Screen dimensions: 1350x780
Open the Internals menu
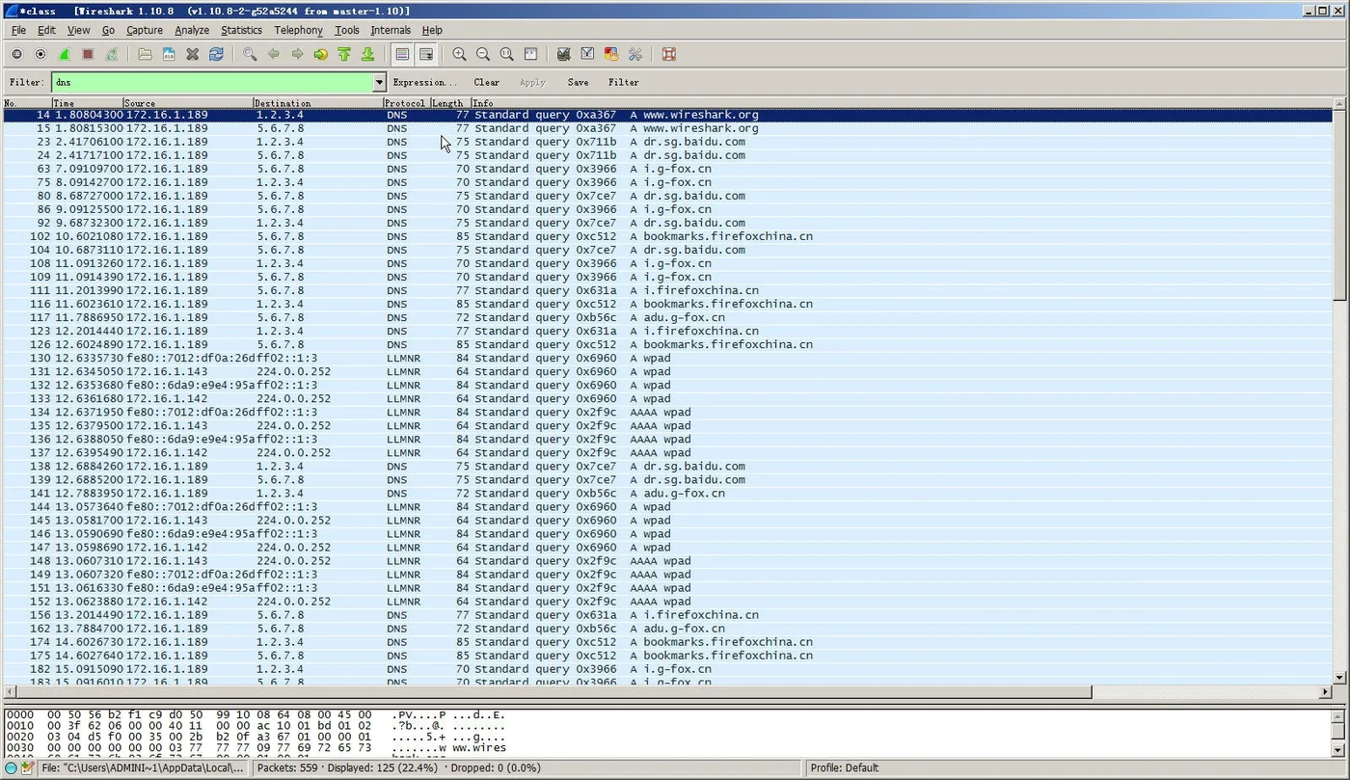click(x=391, y=30)
